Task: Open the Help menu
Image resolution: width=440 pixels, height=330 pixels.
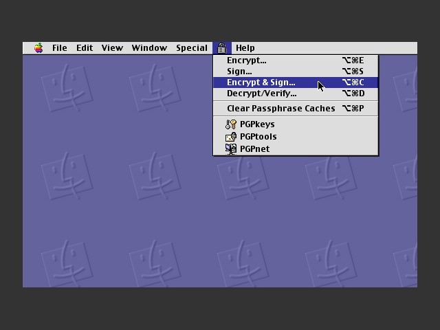Action: click(x=245, y=48)
